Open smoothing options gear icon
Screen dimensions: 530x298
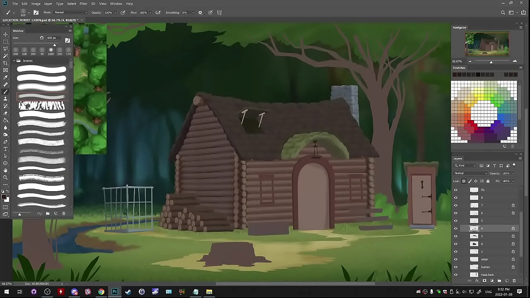[200, 12]
